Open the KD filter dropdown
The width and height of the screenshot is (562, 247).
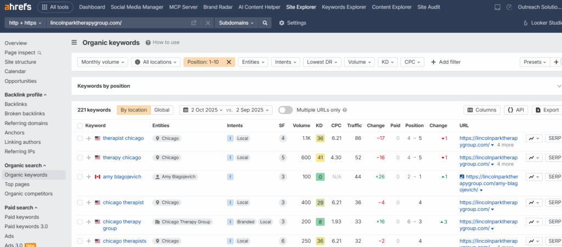click(387, 62)
